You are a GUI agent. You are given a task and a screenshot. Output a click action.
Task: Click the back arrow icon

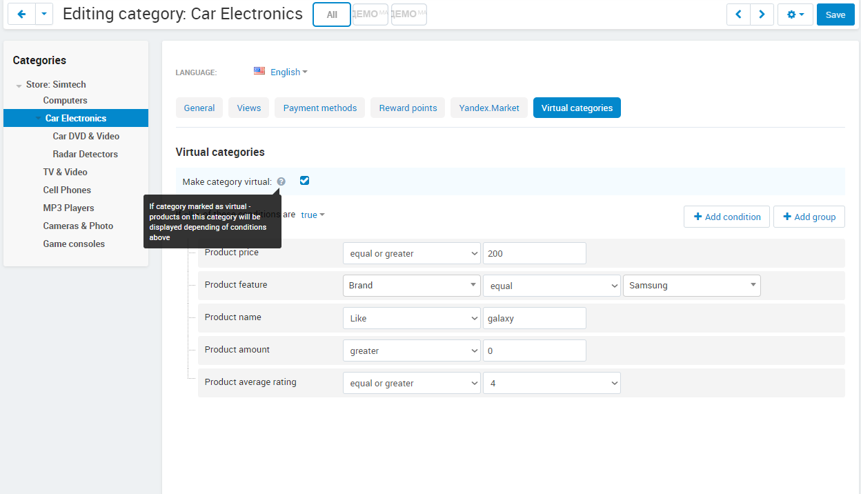tap(21, 14)
